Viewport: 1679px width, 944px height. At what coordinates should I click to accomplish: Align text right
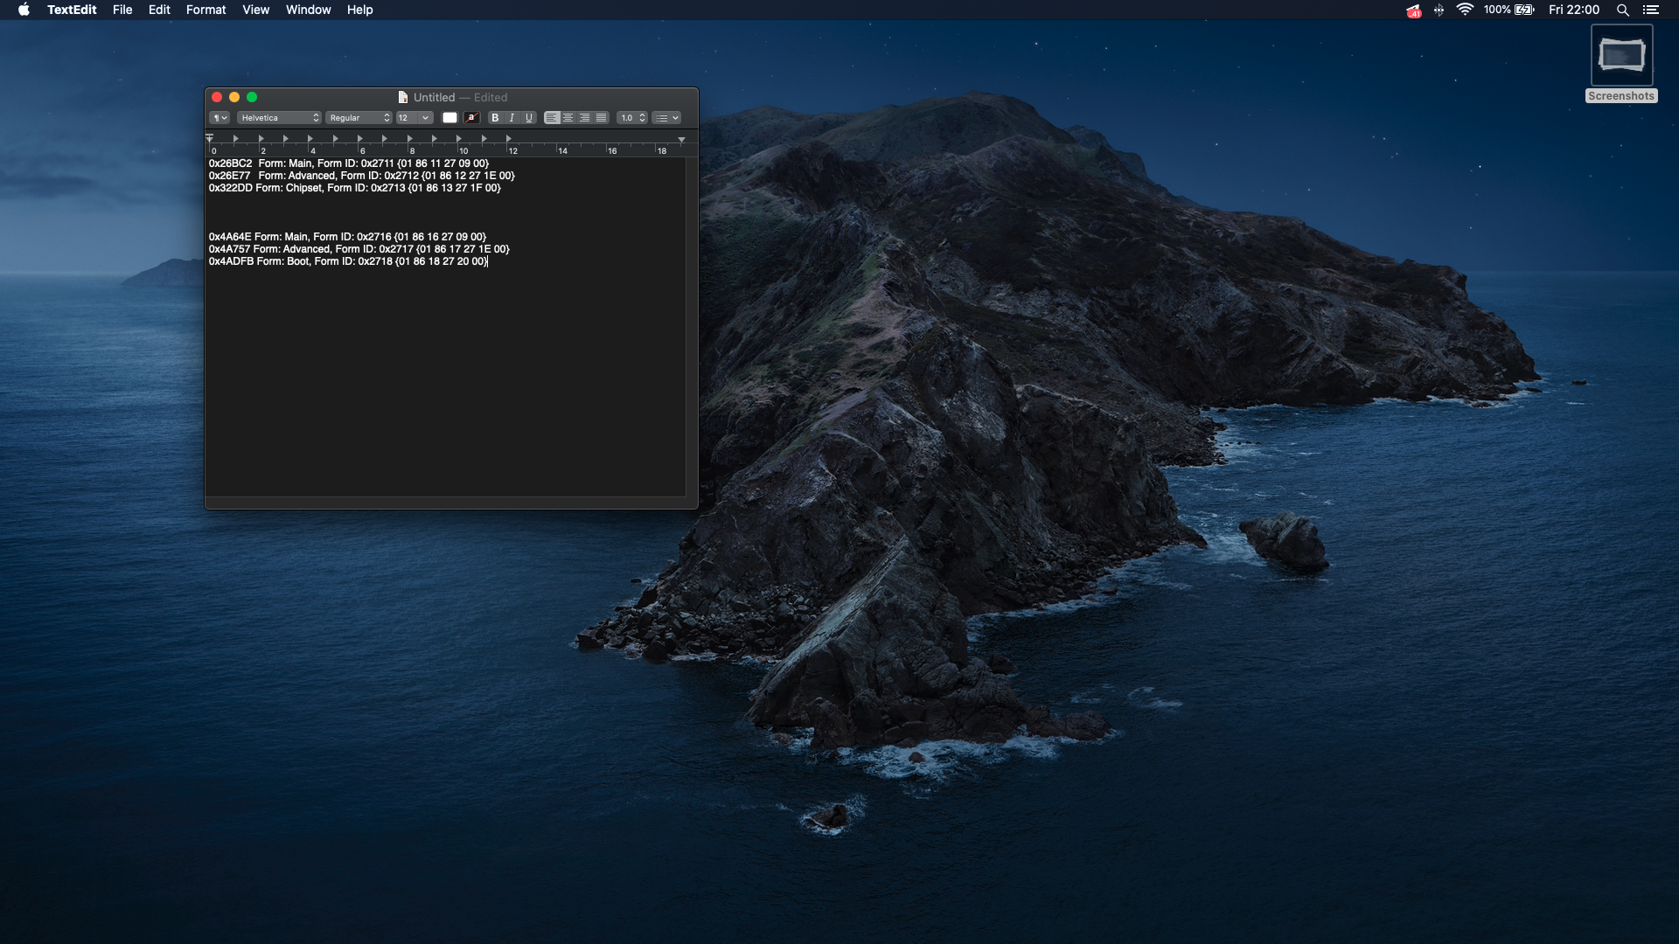(585, 118)
